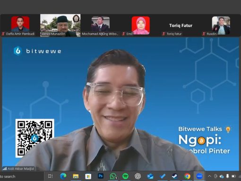
Task: Launch Steam from the taskbar
Action: pos(175,176)
